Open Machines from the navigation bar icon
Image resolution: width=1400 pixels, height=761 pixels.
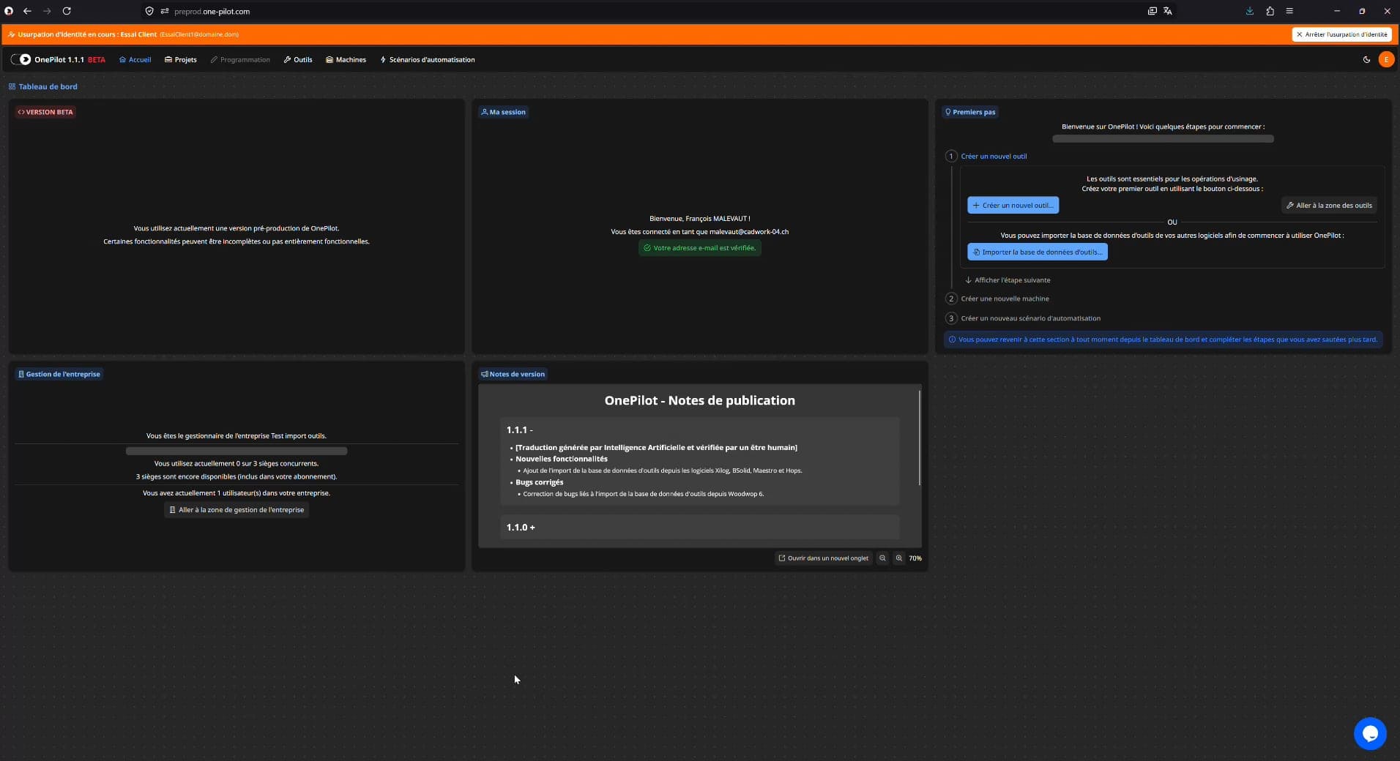coord(331,59)
